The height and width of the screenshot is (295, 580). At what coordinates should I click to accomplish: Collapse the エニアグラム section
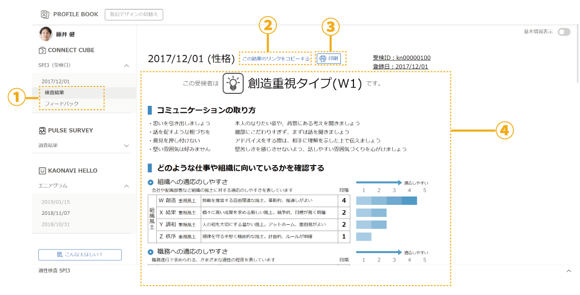[126, 185]
